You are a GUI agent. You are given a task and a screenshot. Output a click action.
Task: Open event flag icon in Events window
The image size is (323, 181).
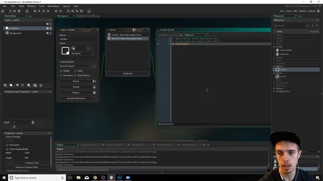[134, 30]
